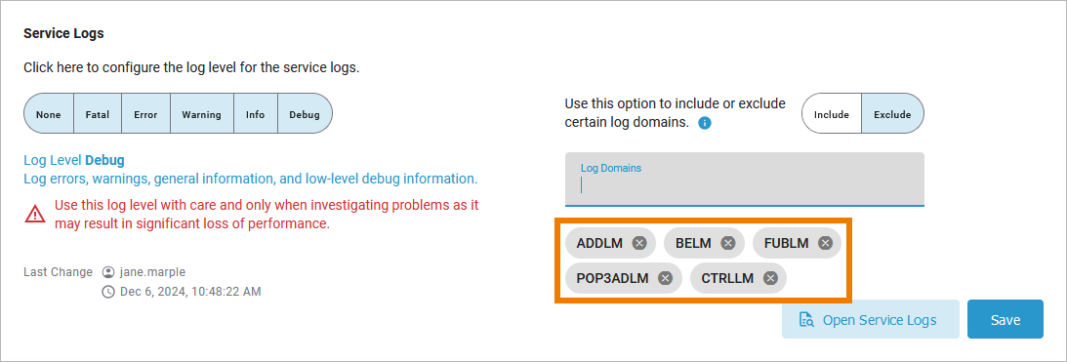Remove the FUBLM domain chip
The width and height of the screenshot is (1067, 362).
[826, 243]
